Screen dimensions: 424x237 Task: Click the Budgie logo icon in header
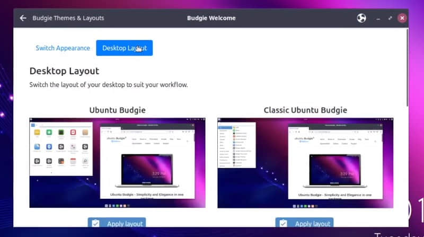(361, 18)
